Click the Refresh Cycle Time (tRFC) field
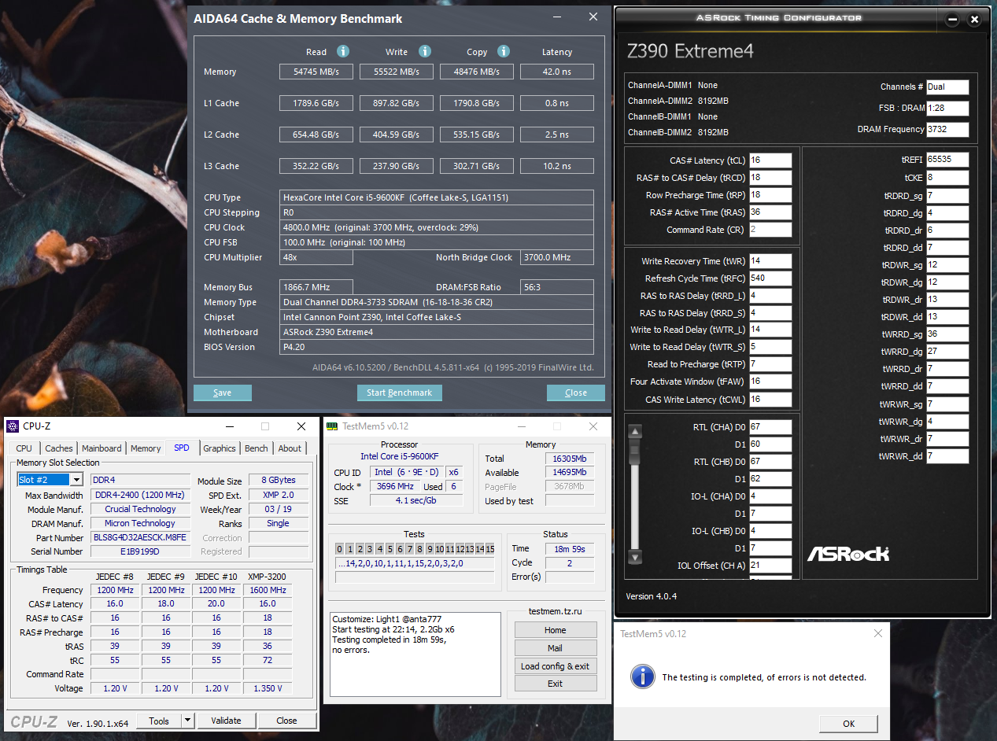The width and height of the screenshot is (997, 741). pyautogui.click(x=770, y=278)
